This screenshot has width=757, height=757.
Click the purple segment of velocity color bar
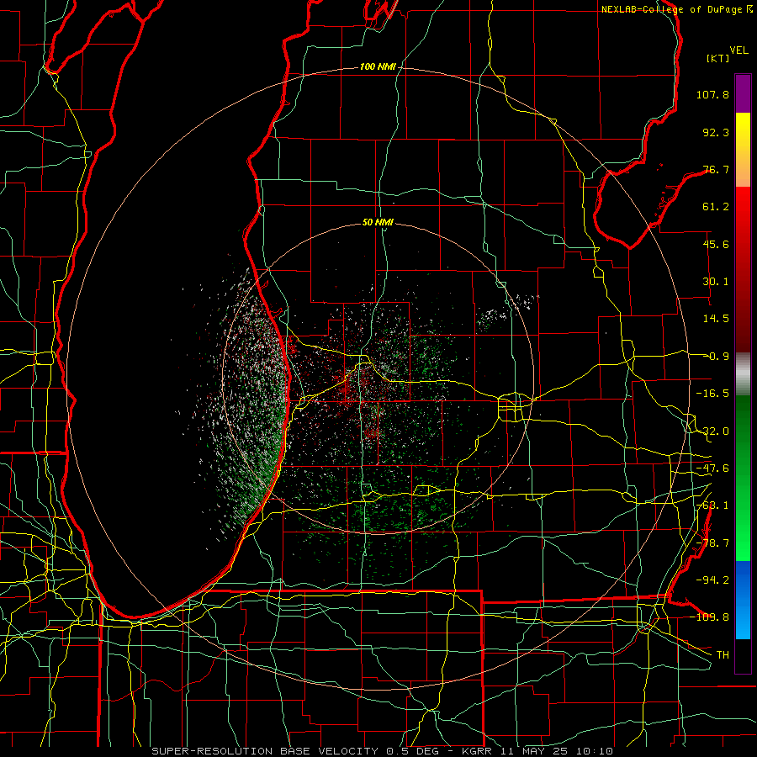pos(743,94)
